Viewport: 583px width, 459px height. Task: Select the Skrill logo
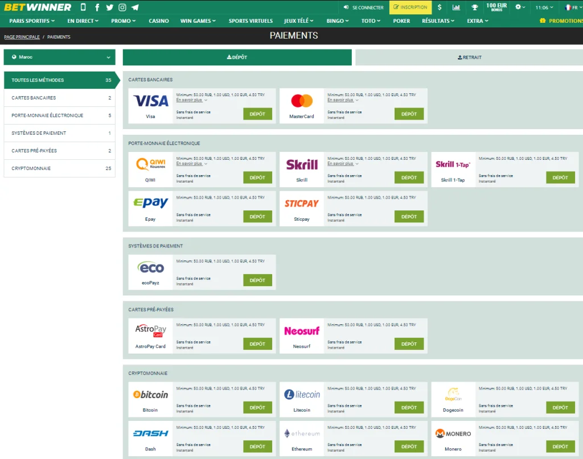pyautogui.click(x=302, y=164)
